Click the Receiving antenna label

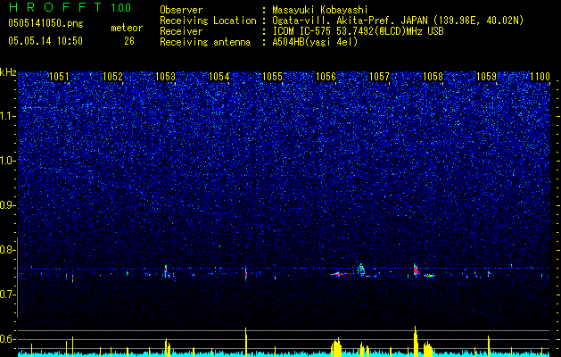[205, 42]
